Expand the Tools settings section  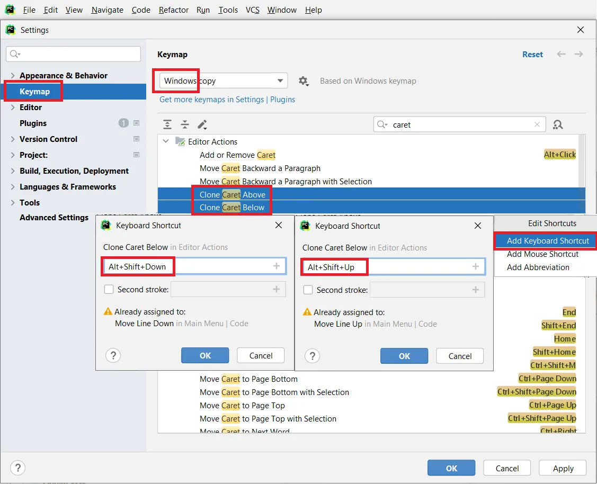pos(13,202)
